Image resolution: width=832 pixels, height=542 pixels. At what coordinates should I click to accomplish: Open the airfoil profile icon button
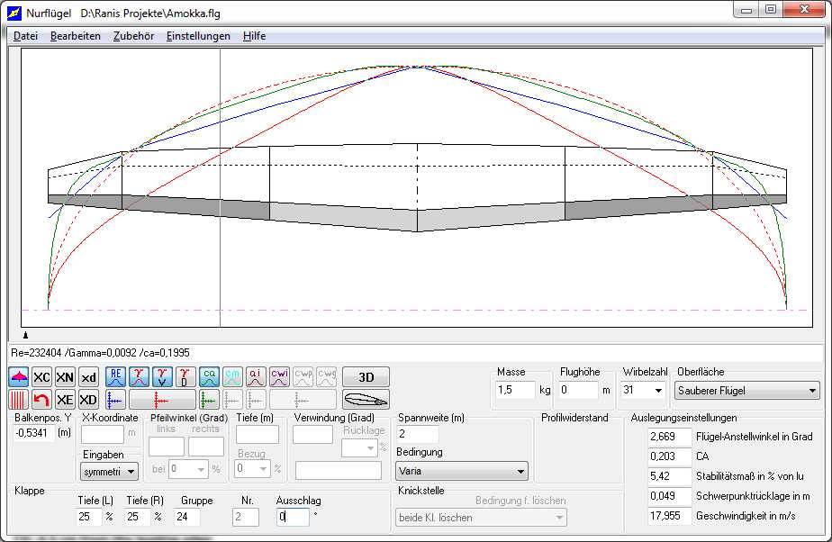click(x=366, y=400)
